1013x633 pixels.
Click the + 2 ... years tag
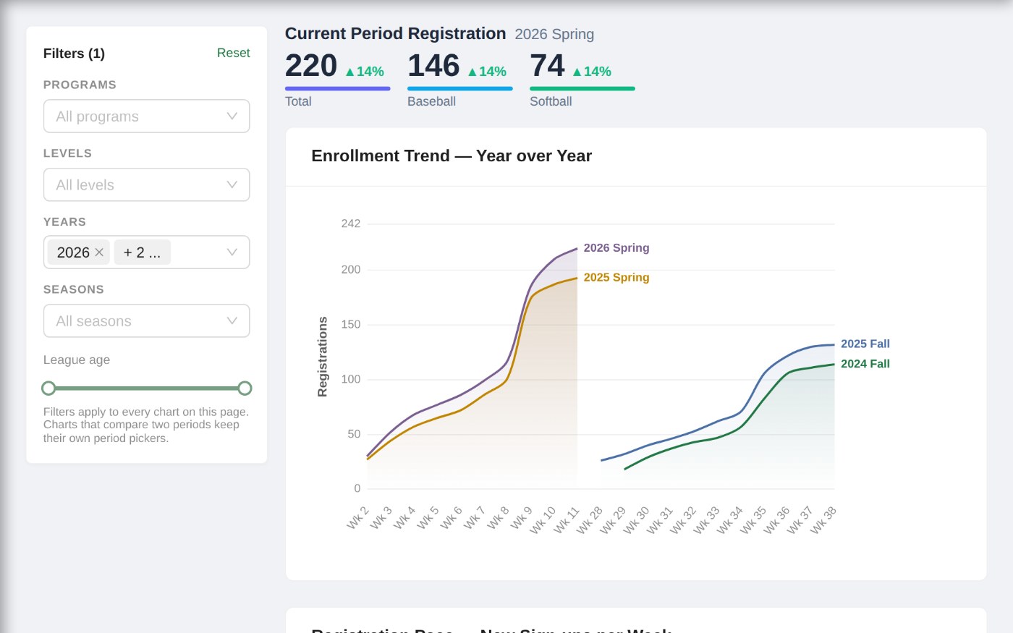[142, 252]
